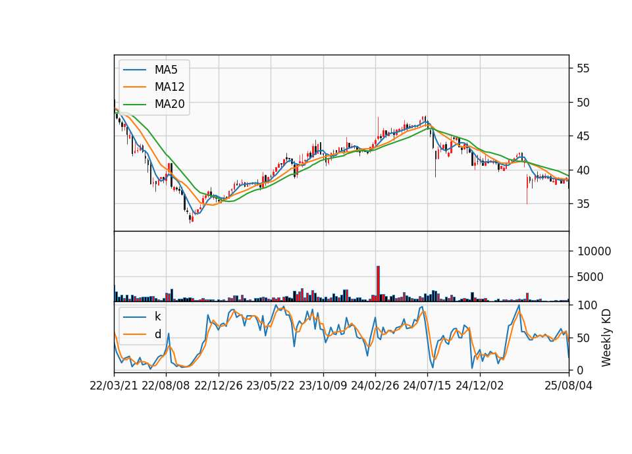The height and width of the screenshot is (454, 632).
Task: Click the MA20 legend label
Action: [x=170, y=104]
